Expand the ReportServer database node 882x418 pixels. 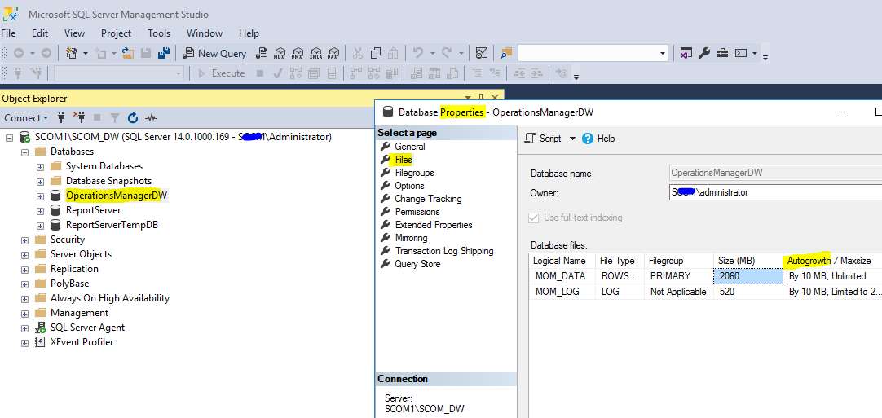[40, 210]
